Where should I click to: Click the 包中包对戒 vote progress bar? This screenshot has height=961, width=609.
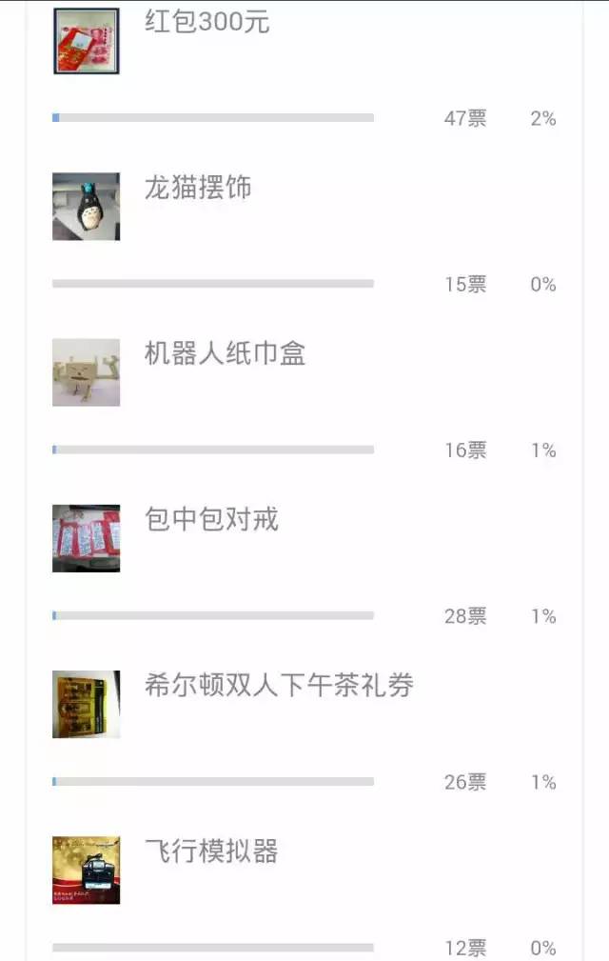[213, 616]
